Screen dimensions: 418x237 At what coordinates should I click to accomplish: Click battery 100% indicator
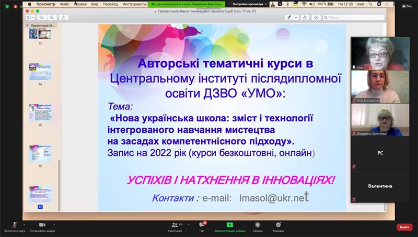click(326, 4)
